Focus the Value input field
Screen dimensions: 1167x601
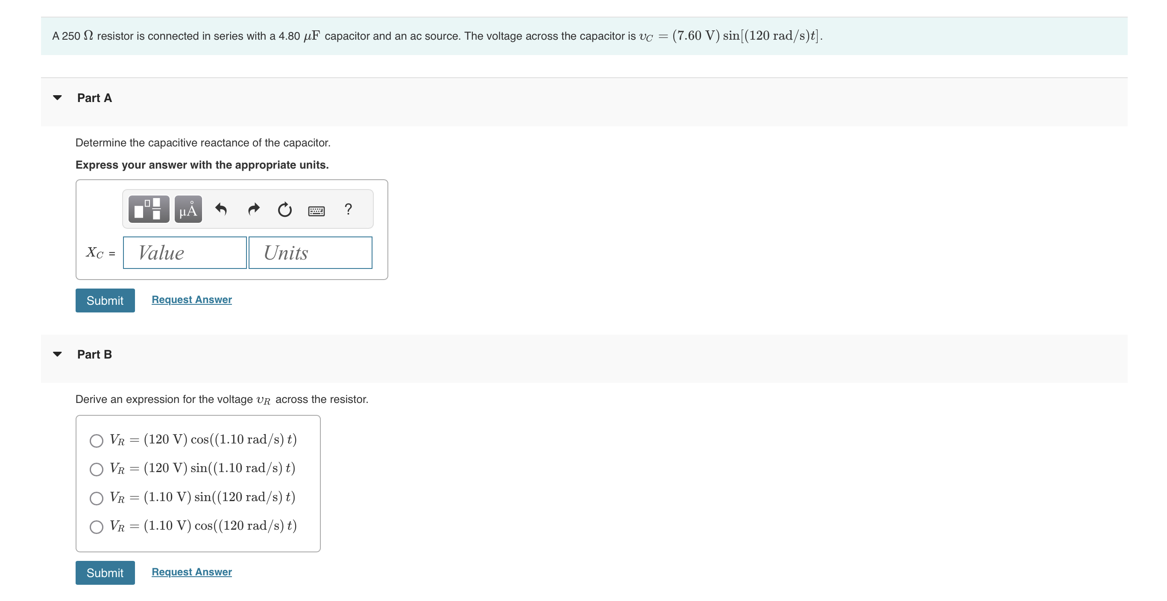pyautogui.click(x=185, y=253)
